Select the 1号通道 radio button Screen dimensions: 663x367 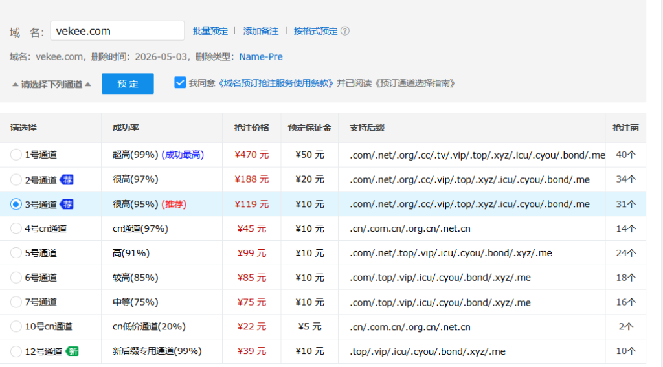click(x=16, y=155)
